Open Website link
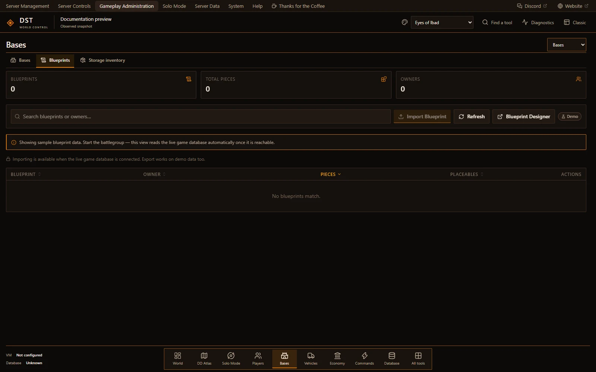The image size is (596, 372). [573, 6]
